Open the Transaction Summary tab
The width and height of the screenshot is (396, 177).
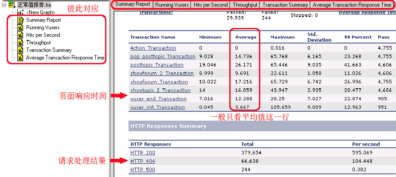coord(286,5)
